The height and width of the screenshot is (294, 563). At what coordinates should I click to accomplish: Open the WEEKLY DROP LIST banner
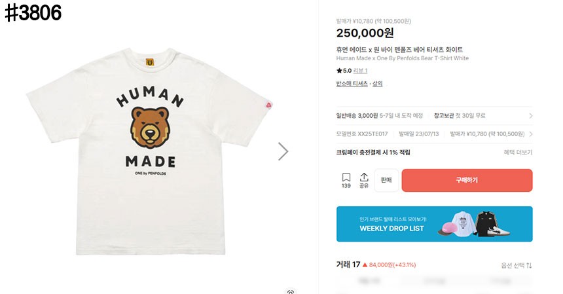tap(434, 224)
